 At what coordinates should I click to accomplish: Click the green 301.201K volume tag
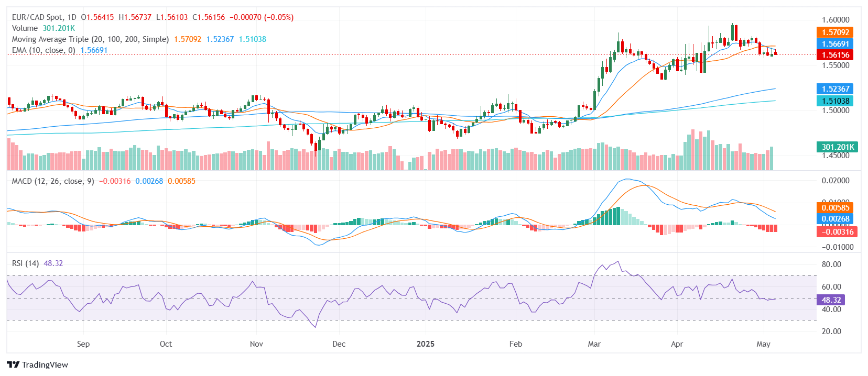point(837,147)
